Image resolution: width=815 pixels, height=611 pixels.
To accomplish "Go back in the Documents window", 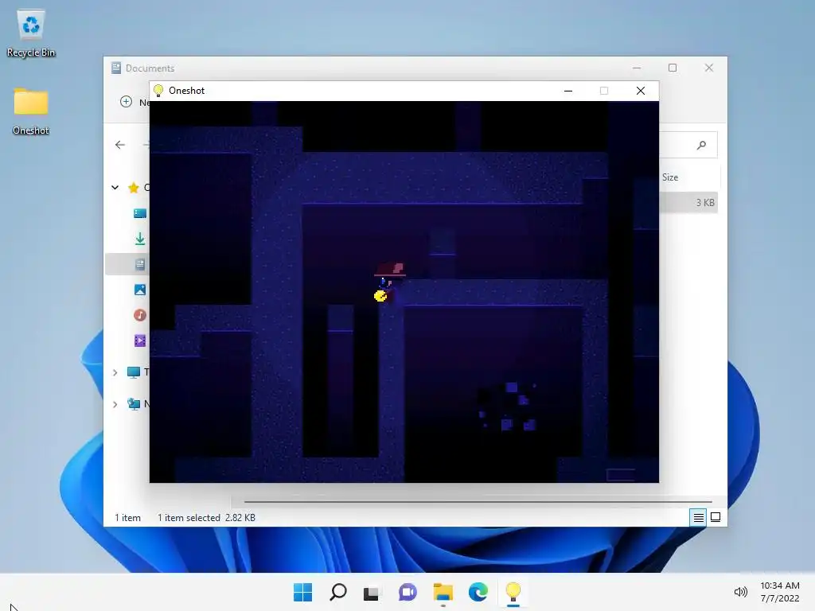I will (x=120, y=145).
